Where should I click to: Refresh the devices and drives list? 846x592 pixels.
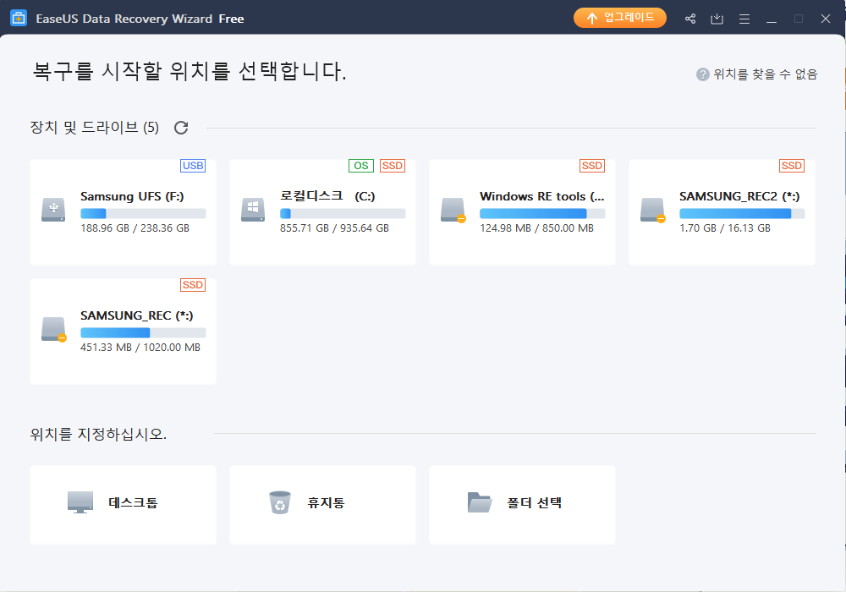pos(181,128)
